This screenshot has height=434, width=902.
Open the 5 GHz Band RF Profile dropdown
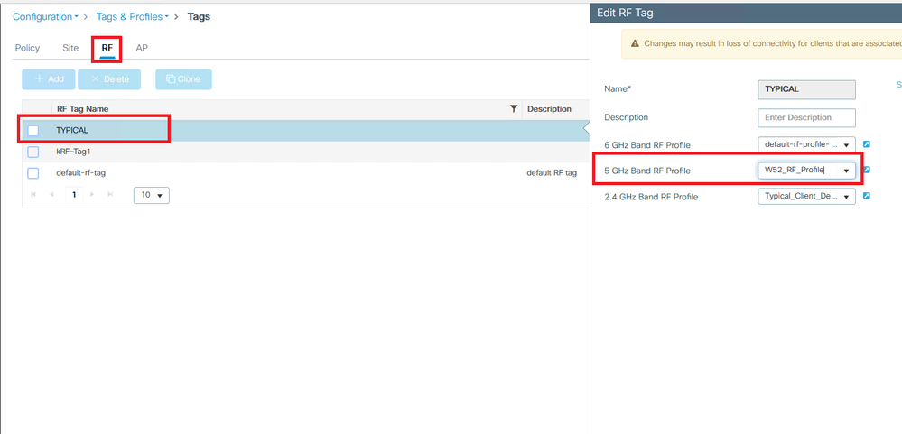pos(806,171)
